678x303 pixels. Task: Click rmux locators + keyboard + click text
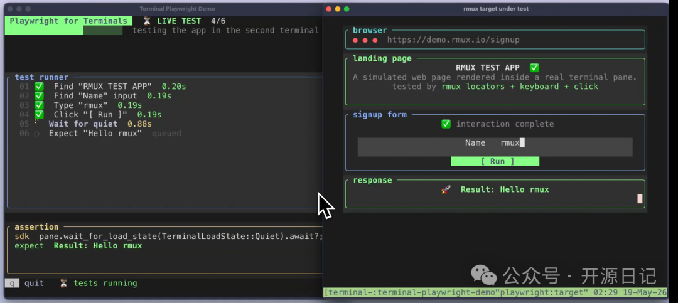point(520,87)
